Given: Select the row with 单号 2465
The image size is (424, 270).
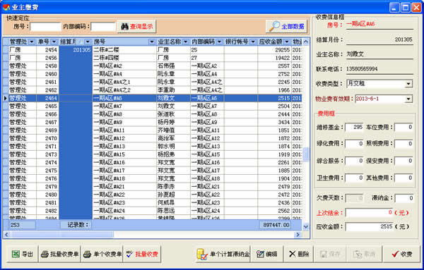Looking at the screenshot, I should (152, 106).
